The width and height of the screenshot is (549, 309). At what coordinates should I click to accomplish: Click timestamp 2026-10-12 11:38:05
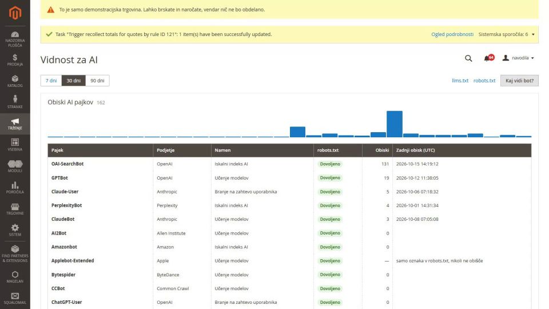tap(417, 178)
